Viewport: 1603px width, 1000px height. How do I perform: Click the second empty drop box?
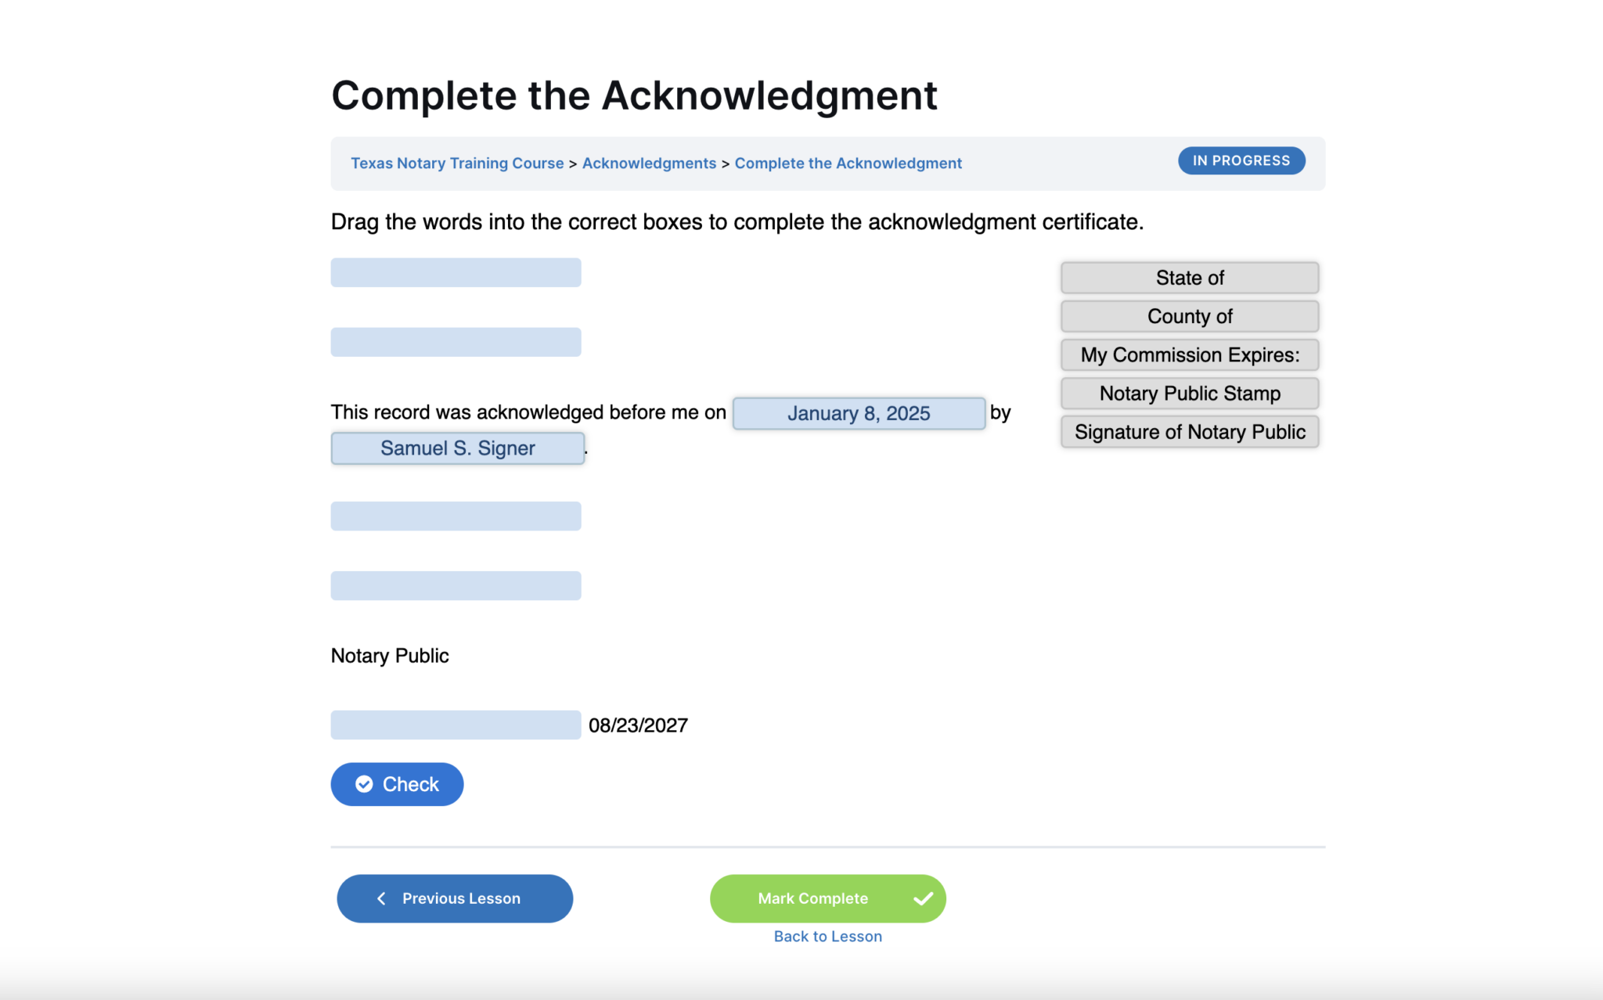[456, 342]
